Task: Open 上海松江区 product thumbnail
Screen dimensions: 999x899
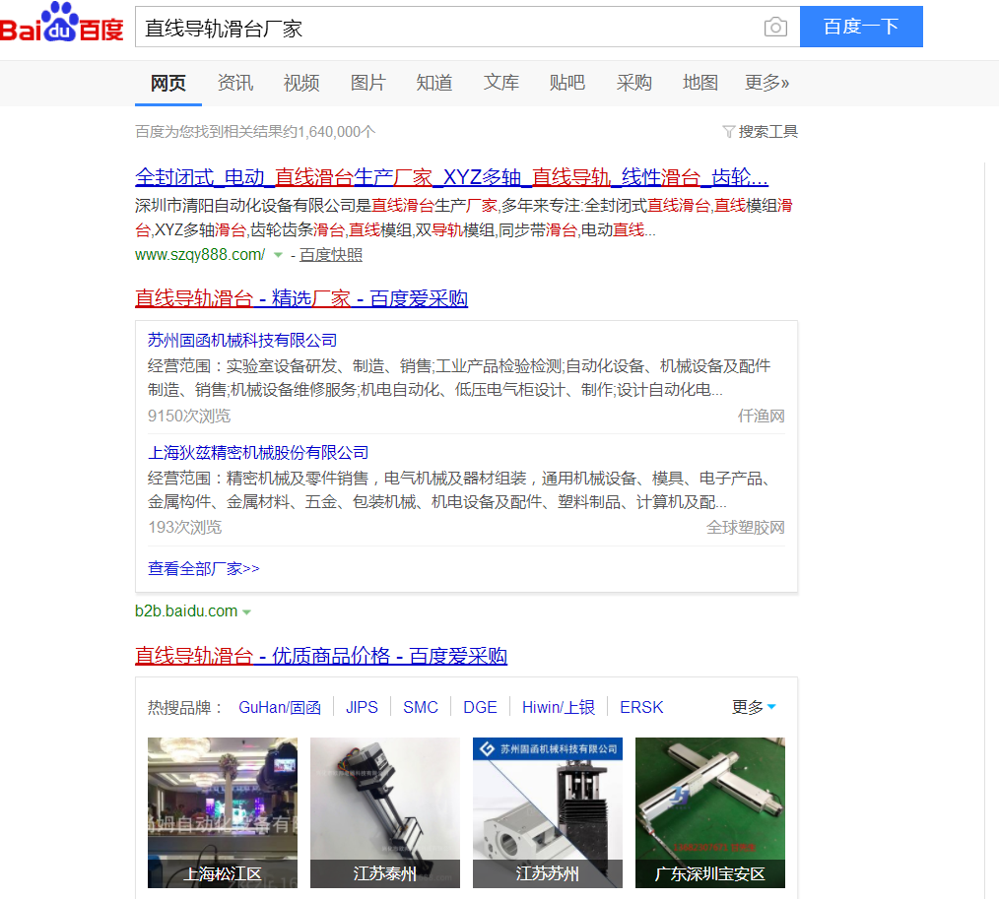Action: pos(223,812)
